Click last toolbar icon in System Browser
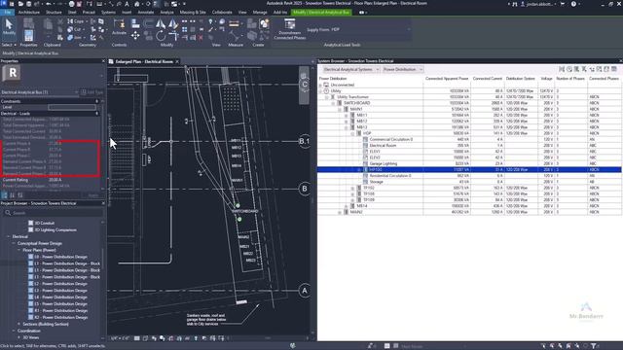The width and height of the screenshot is (623, 350). [x=614, y=69]
